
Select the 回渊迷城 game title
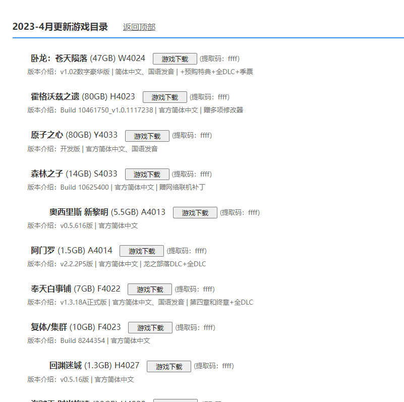click(65, 366)
